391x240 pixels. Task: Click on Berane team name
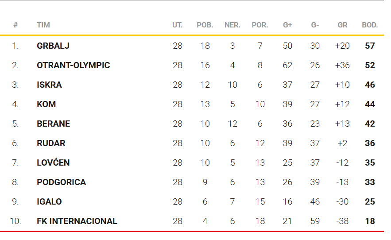point(53,124)
